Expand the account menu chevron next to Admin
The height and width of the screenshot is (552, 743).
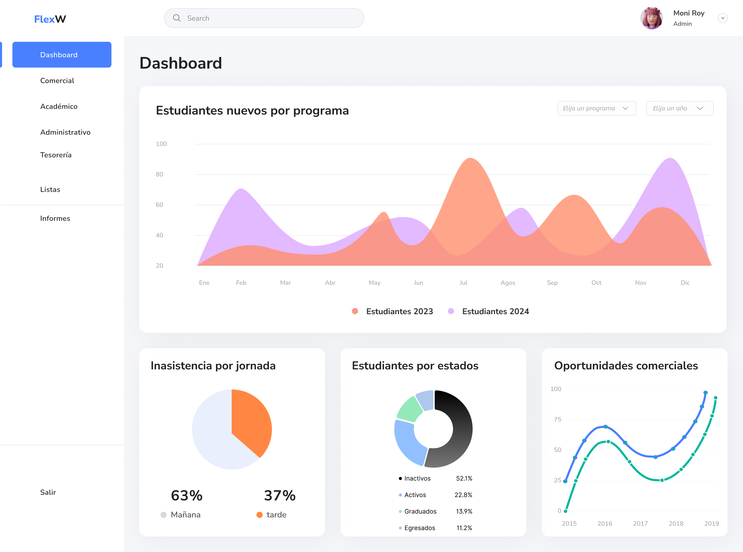722,18
